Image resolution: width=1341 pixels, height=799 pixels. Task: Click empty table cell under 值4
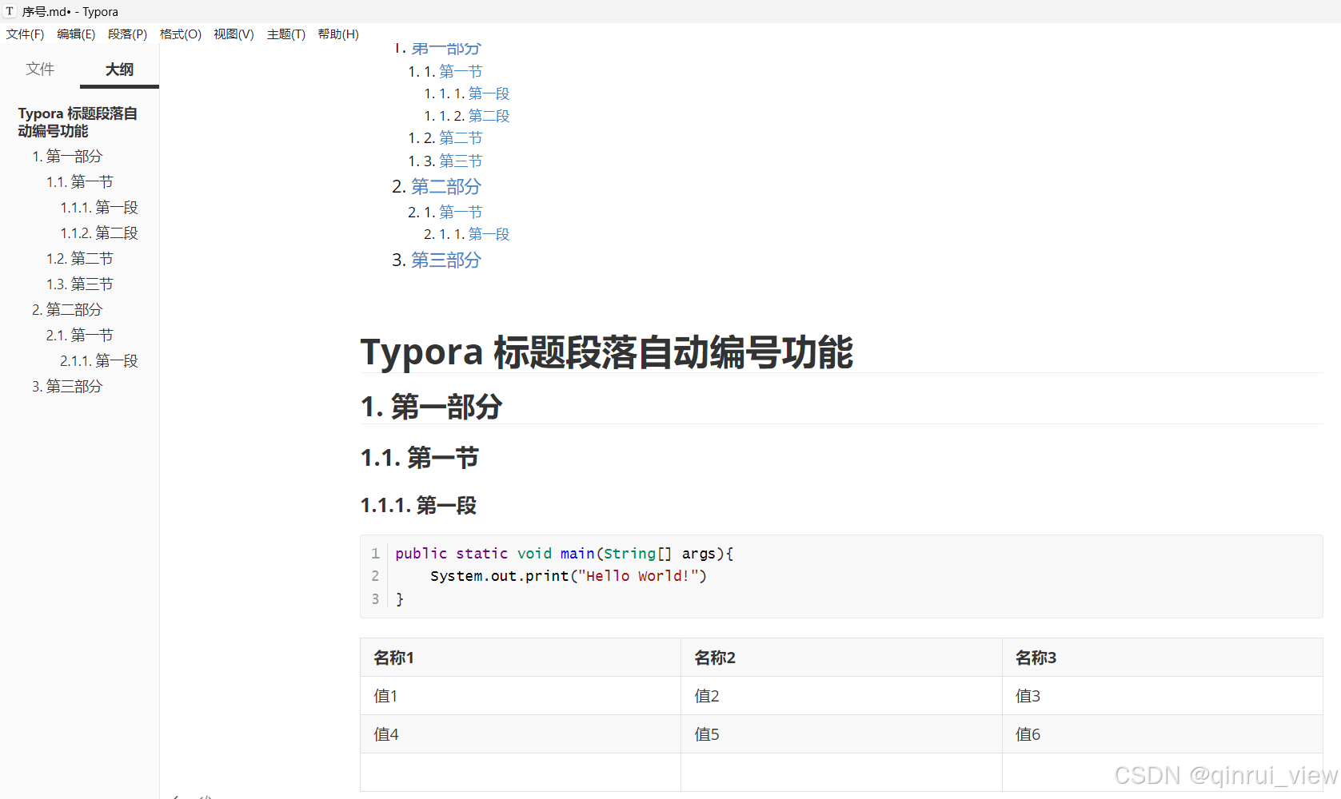(521, 773)
